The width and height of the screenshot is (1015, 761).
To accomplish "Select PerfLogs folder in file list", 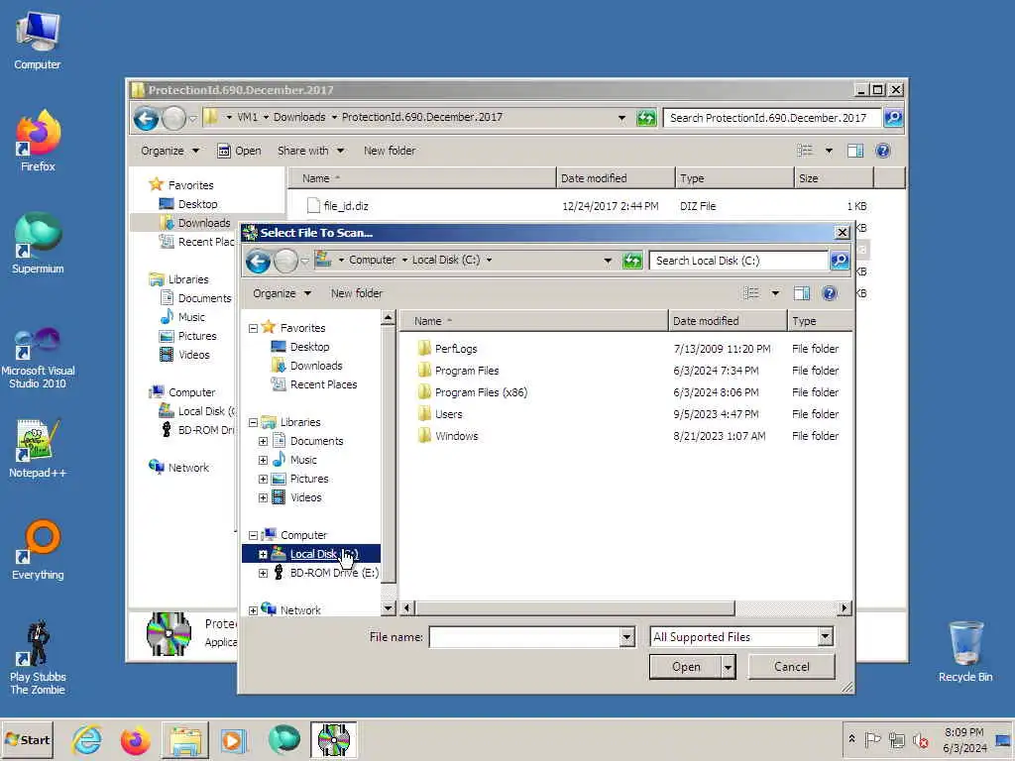I will (x=456, y=349).
